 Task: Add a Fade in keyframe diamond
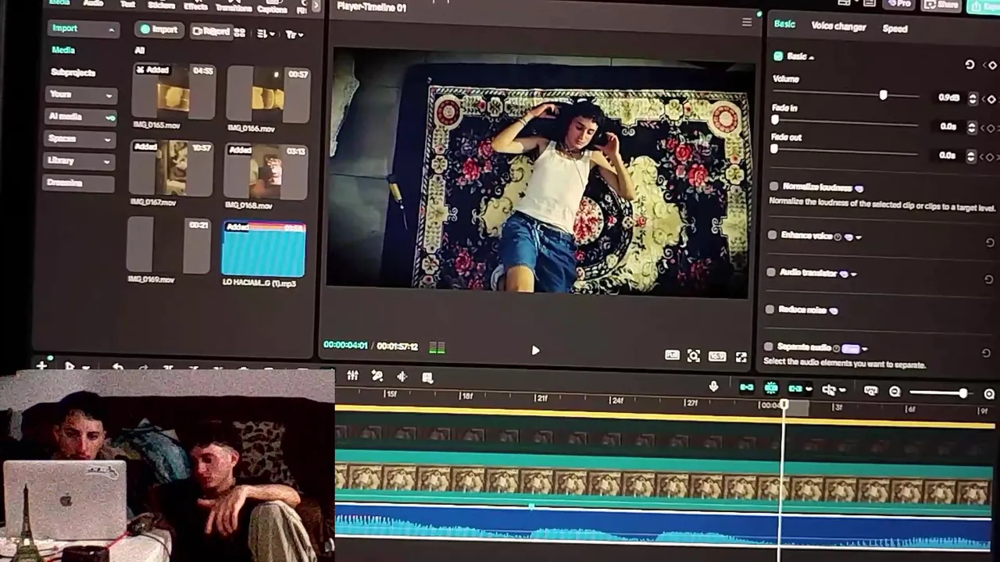pyautogui.click(x=990, y=128)
